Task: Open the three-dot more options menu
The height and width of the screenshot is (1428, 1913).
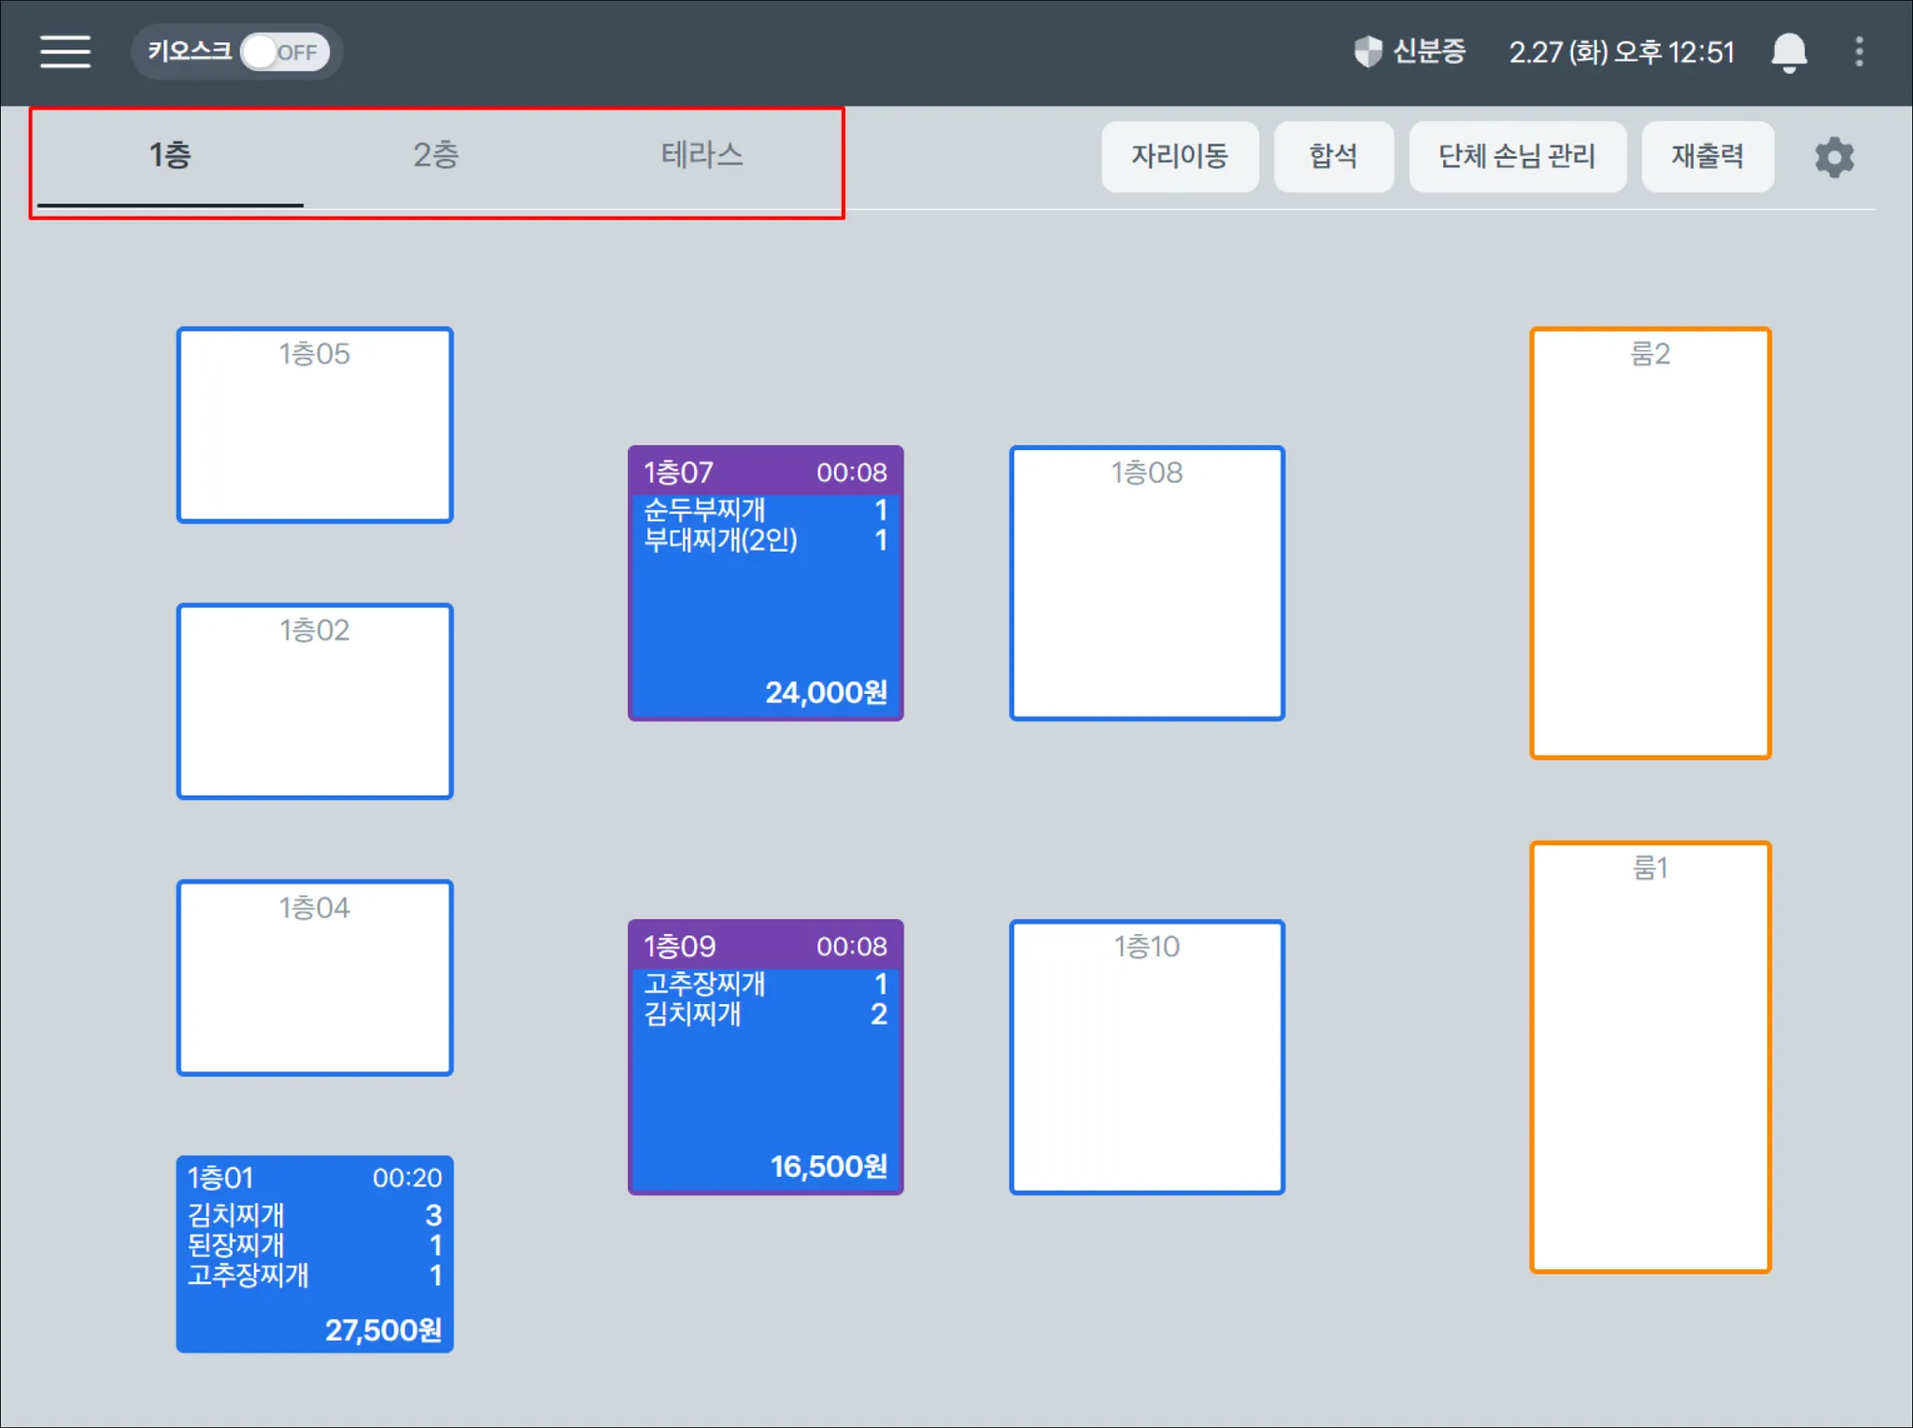Action: (1859, 51)
